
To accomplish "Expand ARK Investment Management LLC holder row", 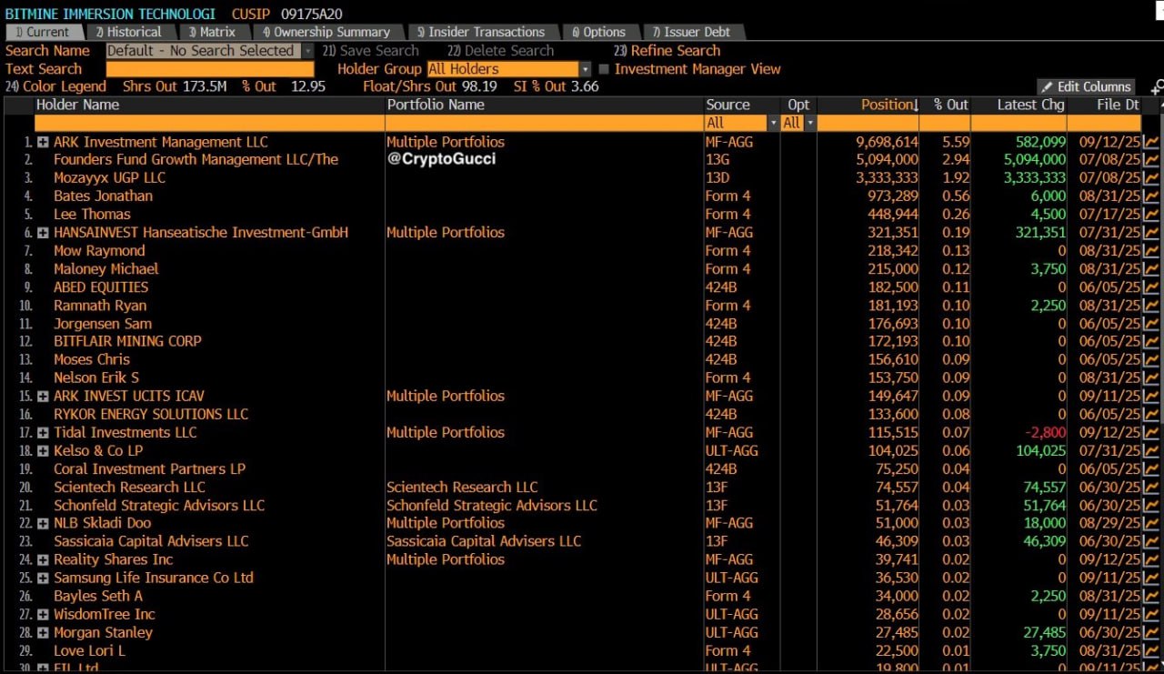I will (43, 142).
